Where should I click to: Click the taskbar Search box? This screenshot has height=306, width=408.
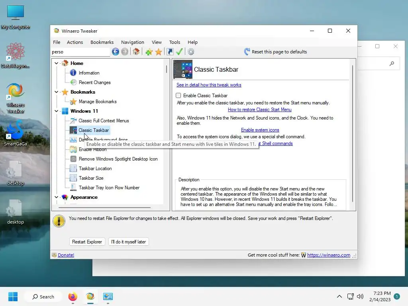(x=43, y=296)
